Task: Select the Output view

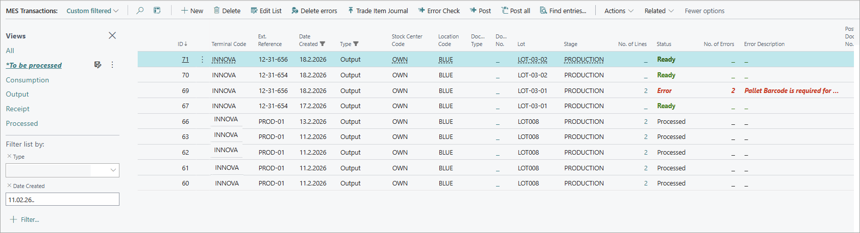Action: click(x=17, y=94)
